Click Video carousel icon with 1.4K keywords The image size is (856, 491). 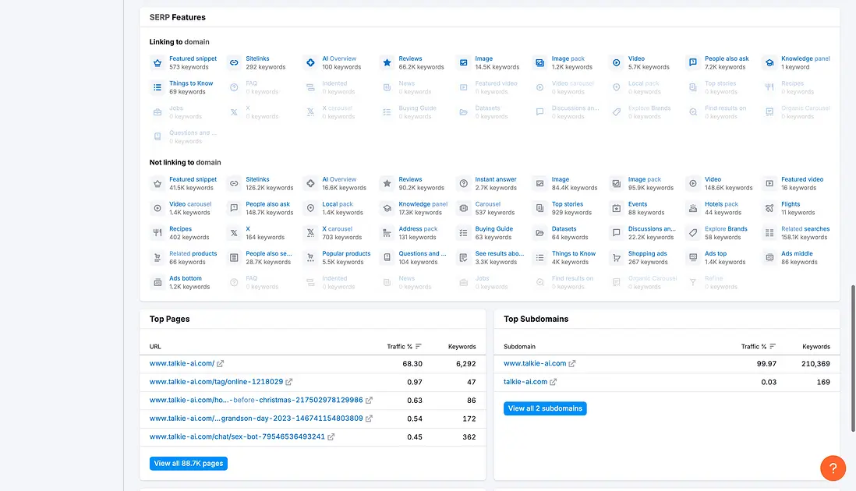157,208
